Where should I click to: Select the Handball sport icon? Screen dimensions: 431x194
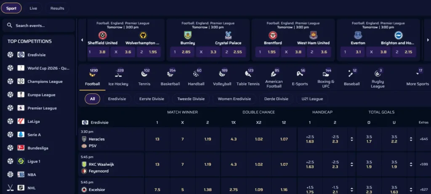(x=196, y=74)
